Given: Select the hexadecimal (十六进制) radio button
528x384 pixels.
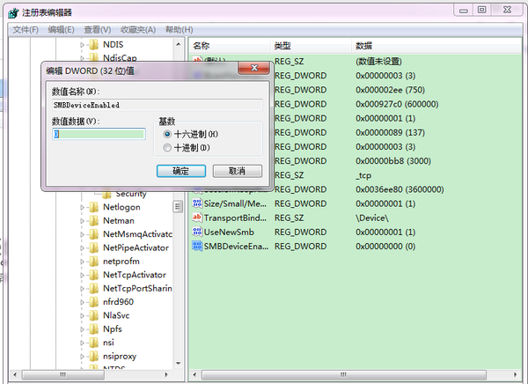Looking at the screenshot, I should [167, 134].
